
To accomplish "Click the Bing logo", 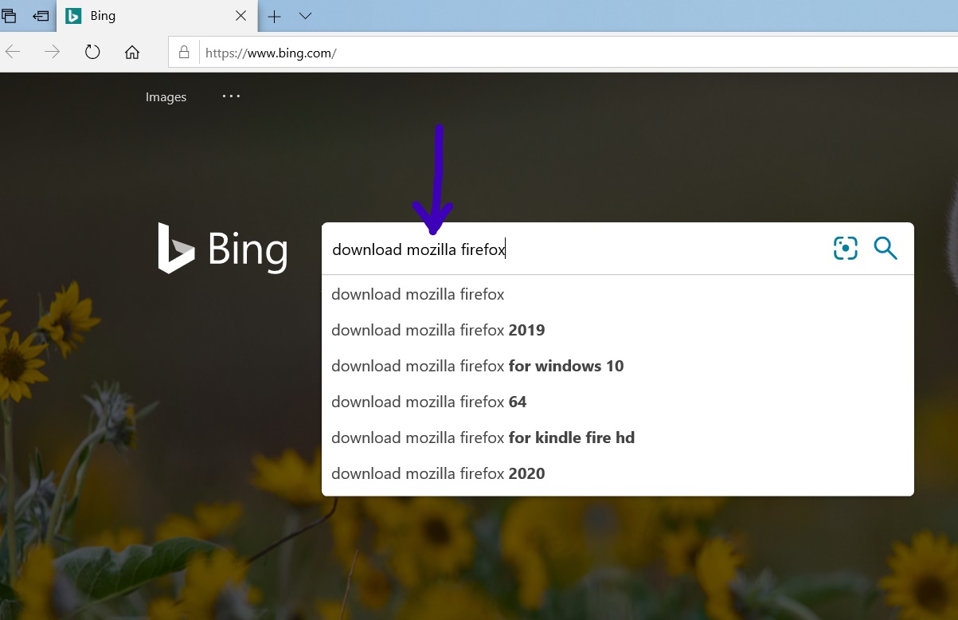I will tap(223, 249).
